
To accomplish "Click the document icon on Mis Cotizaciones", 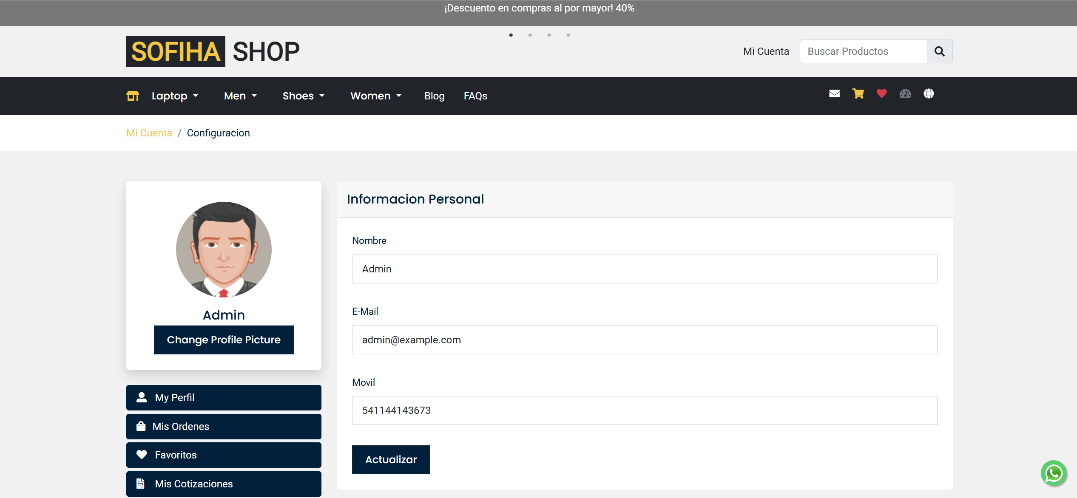I will coord(141,484).
